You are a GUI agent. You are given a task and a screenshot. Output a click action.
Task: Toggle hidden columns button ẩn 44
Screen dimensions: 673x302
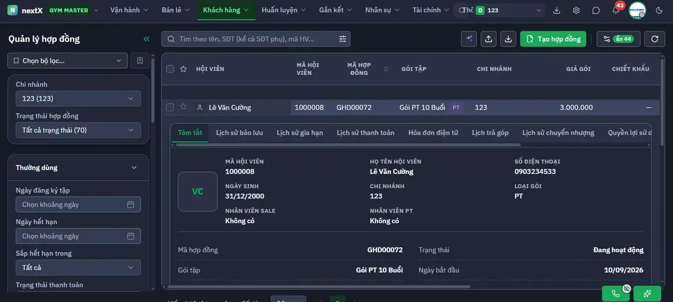point(618,39)
